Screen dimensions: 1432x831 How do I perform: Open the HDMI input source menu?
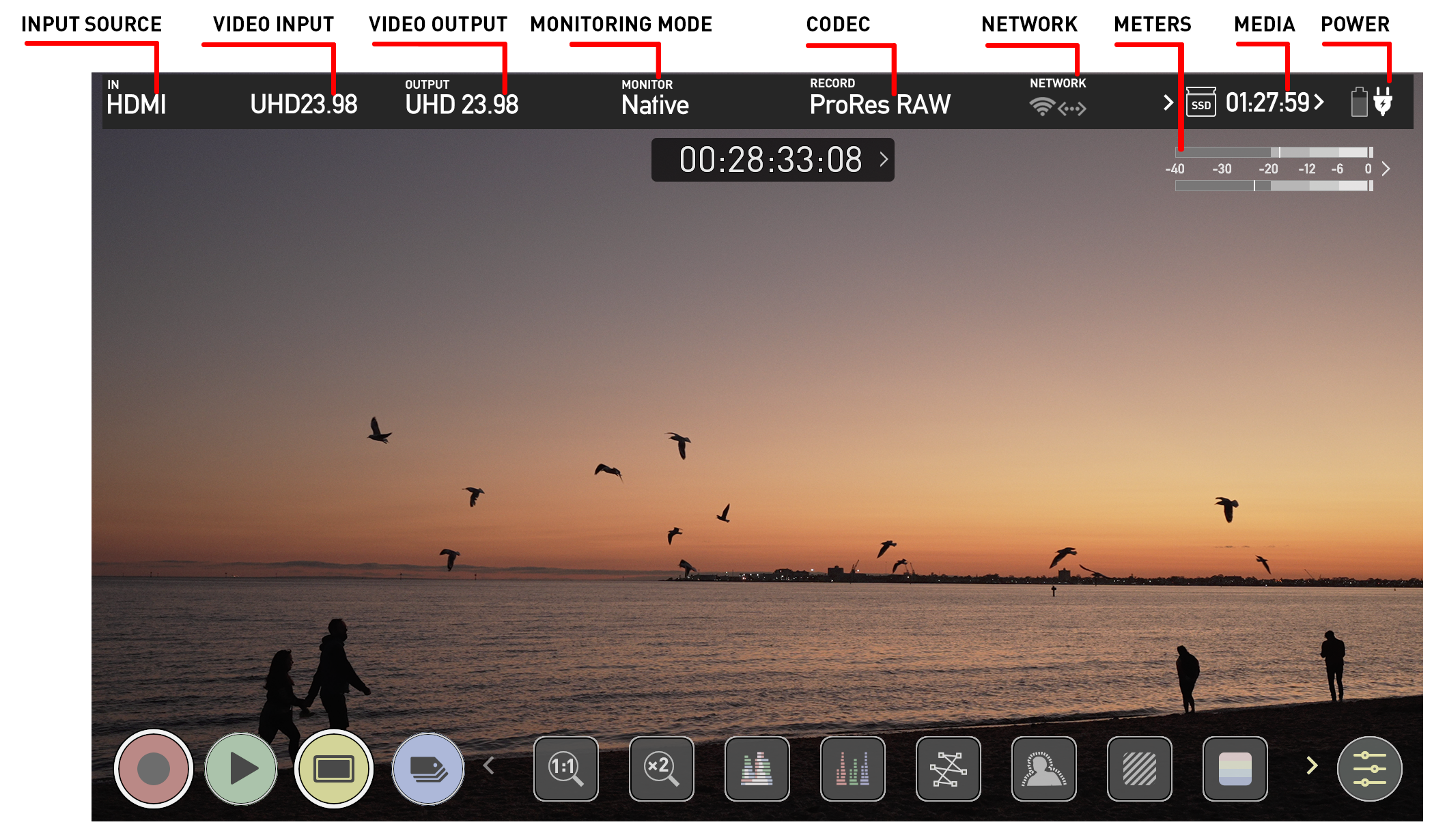pos(136,104)
